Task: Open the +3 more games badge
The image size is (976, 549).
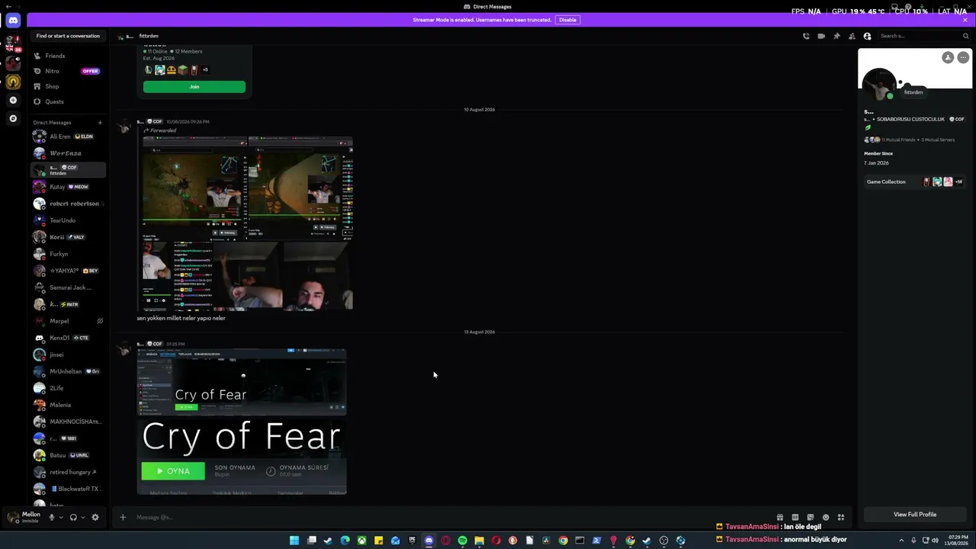Action: coord(205,70)
